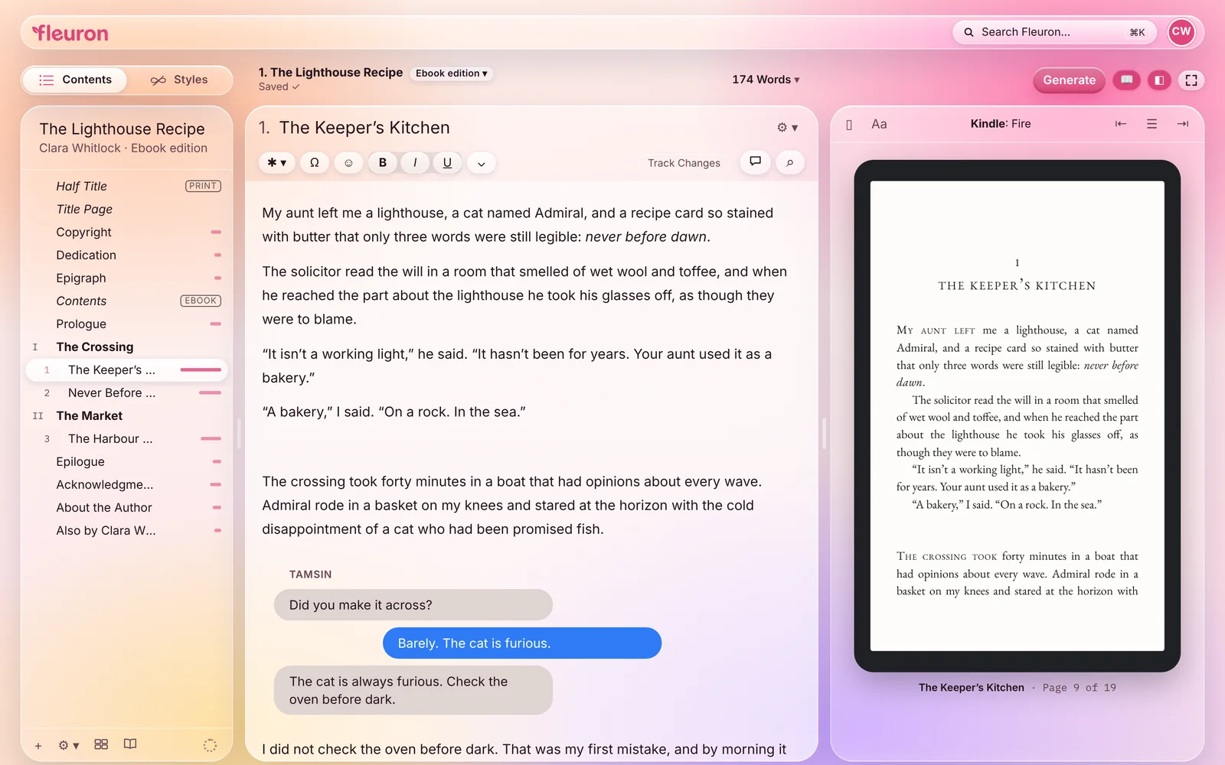This screenshot has height=765, width=1225.
Task: Click the spinning progress indicator in sidebar footer
Action: coord(210,745)
